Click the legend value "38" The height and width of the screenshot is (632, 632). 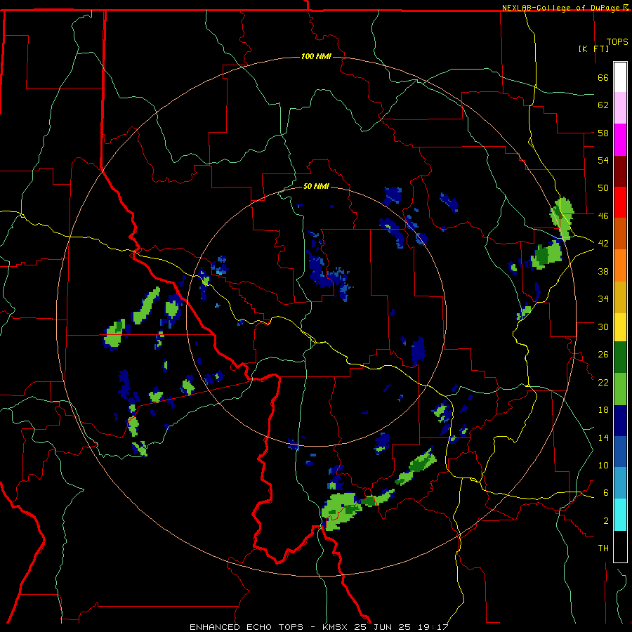click(x=603, y=271)
